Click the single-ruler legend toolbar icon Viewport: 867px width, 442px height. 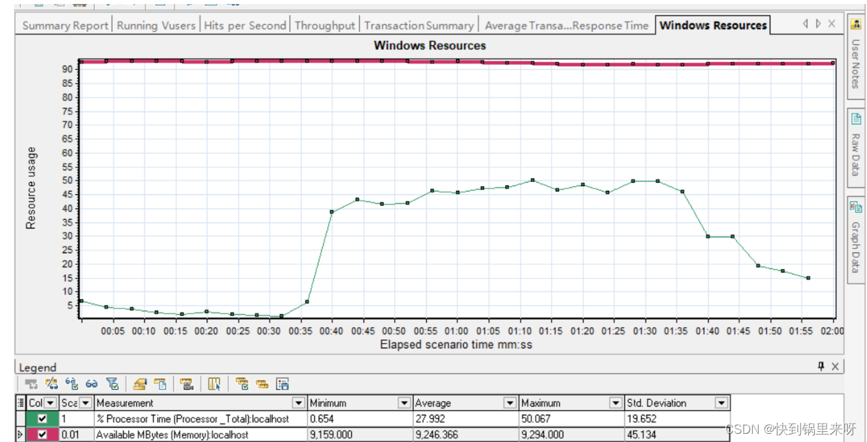pyautogui.click(x=262, y=384)
